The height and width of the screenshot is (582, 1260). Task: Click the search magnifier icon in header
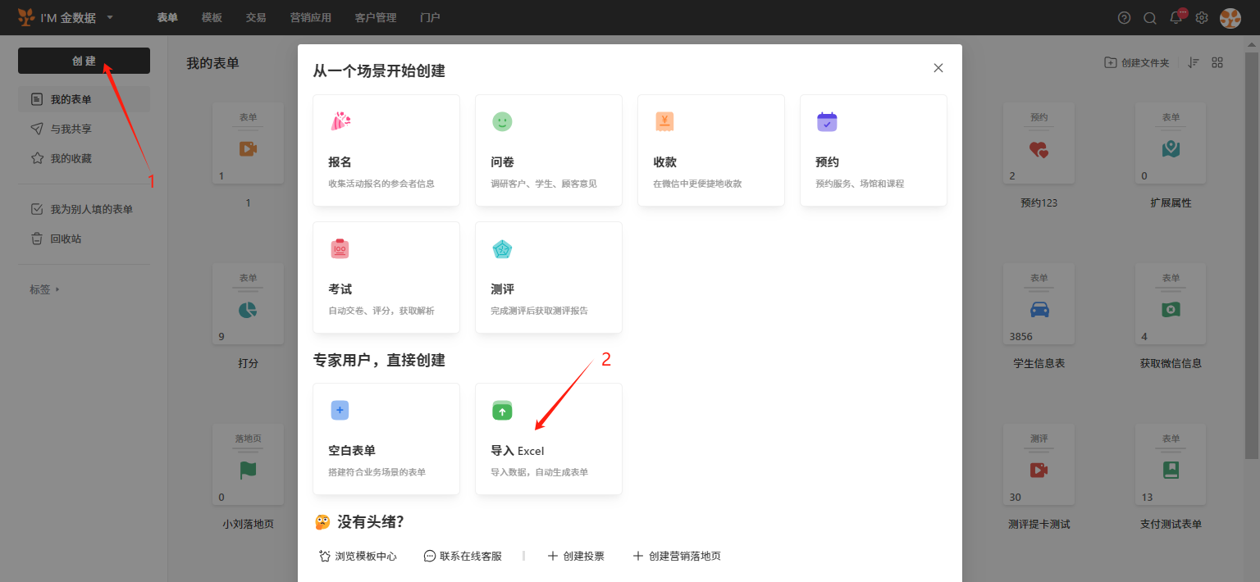(x=1150, y=18)
